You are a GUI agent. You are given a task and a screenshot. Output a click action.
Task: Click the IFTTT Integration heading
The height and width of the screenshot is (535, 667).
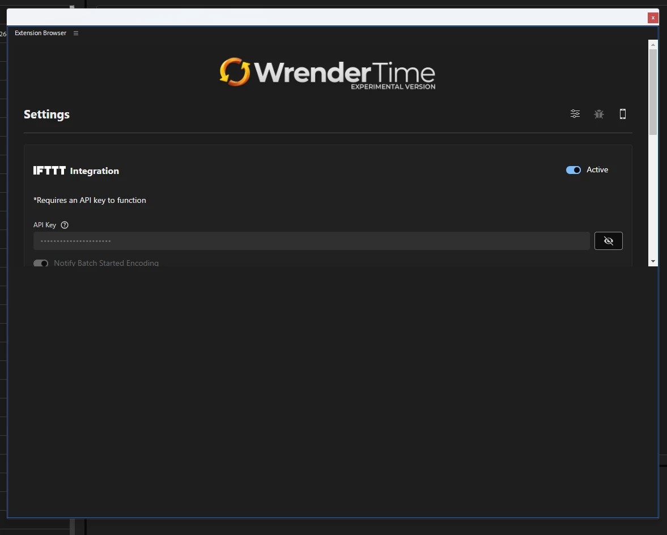point(76,171)
